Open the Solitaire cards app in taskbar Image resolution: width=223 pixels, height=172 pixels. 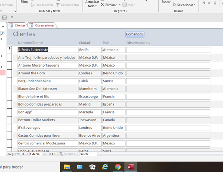[x=92, y=167]
